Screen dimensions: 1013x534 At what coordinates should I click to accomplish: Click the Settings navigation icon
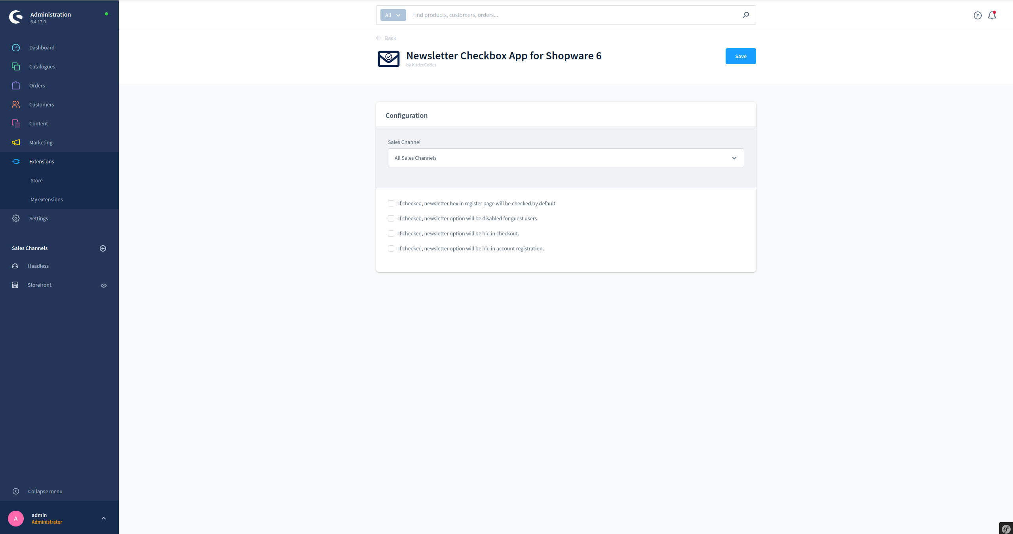click(15, 219)
